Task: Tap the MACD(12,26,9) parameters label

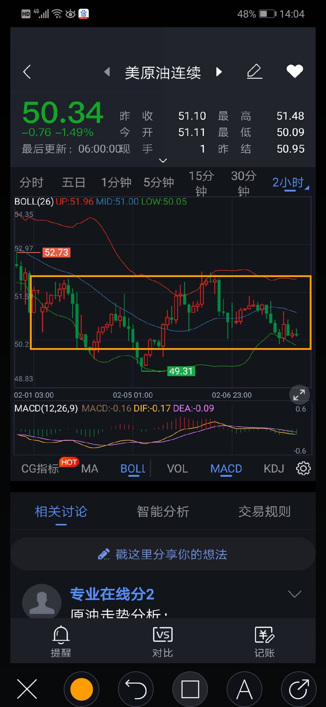Action: tap(46, 408)
